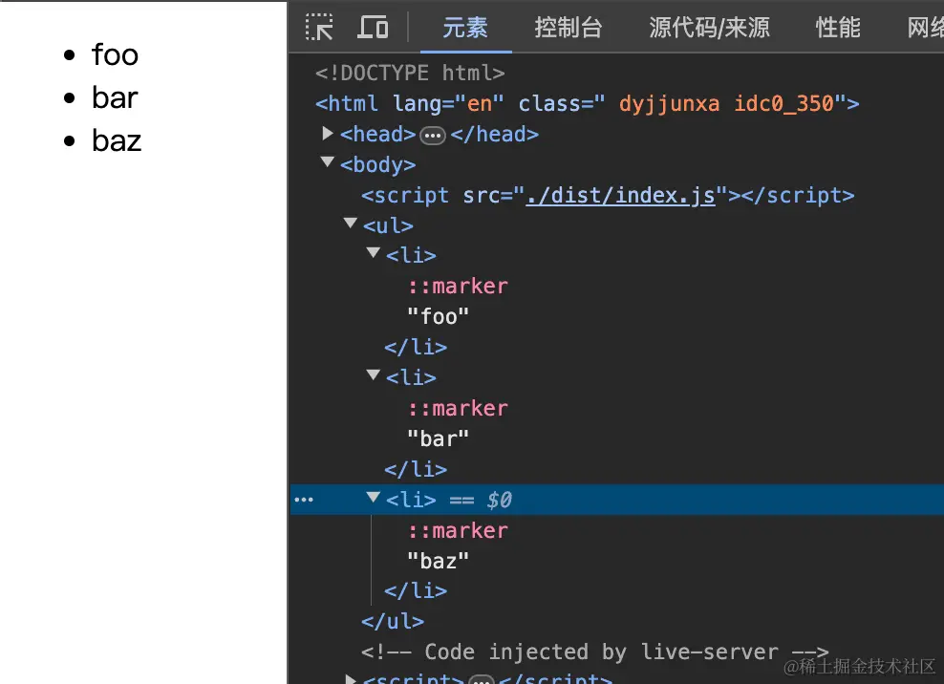Select the opening <body> tag

(x=377, y=165)
